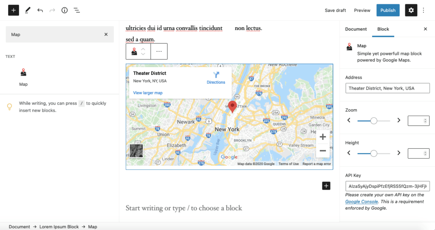435x230 pixels.
Task: Increase Height with right chevron
Action: click(398, 153)
